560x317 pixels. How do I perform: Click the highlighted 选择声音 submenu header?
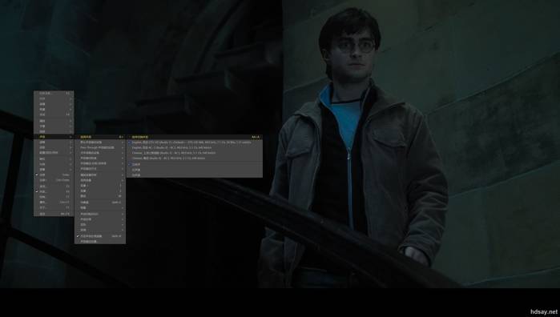pyautogui.click(x=100, y=137)
